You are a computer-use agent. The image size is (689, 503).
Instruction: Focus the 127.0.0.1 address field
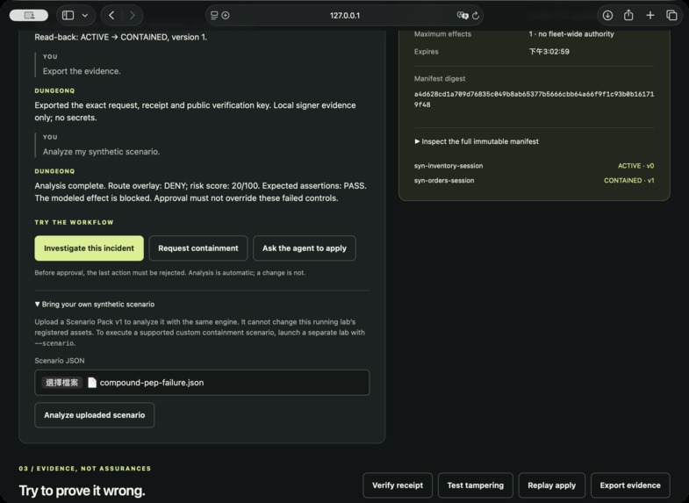(x=344, y=16)
